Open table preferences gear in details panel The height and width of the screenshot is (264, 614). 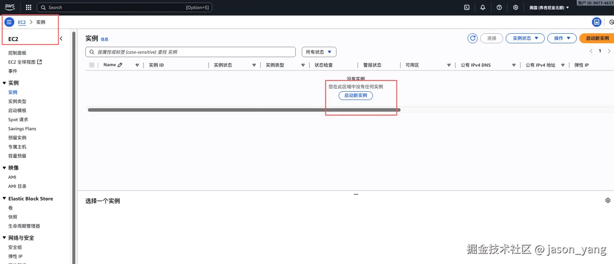click(x=608, y=200)
